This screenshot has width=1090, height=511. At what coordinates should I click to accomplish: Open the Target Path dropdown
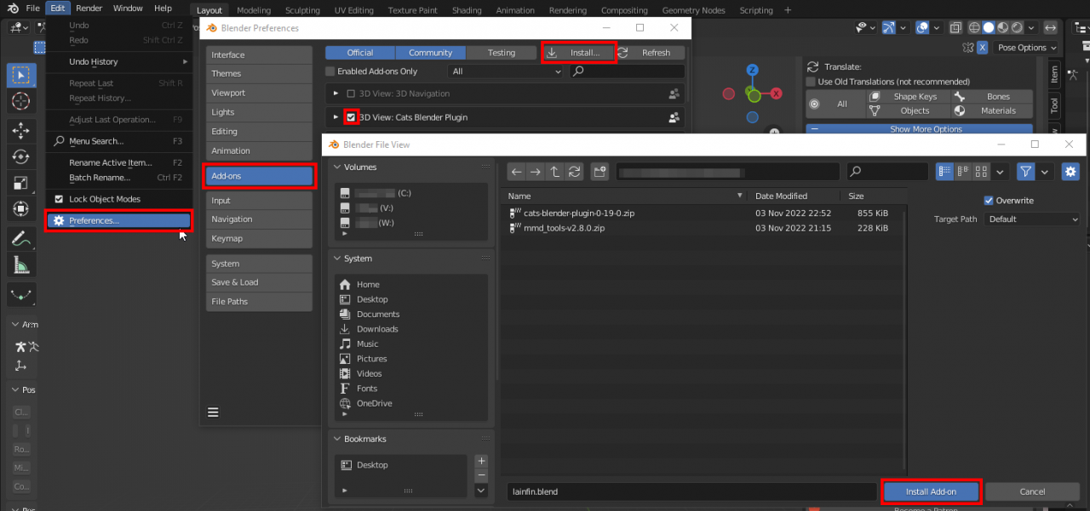coord(1032,219)
